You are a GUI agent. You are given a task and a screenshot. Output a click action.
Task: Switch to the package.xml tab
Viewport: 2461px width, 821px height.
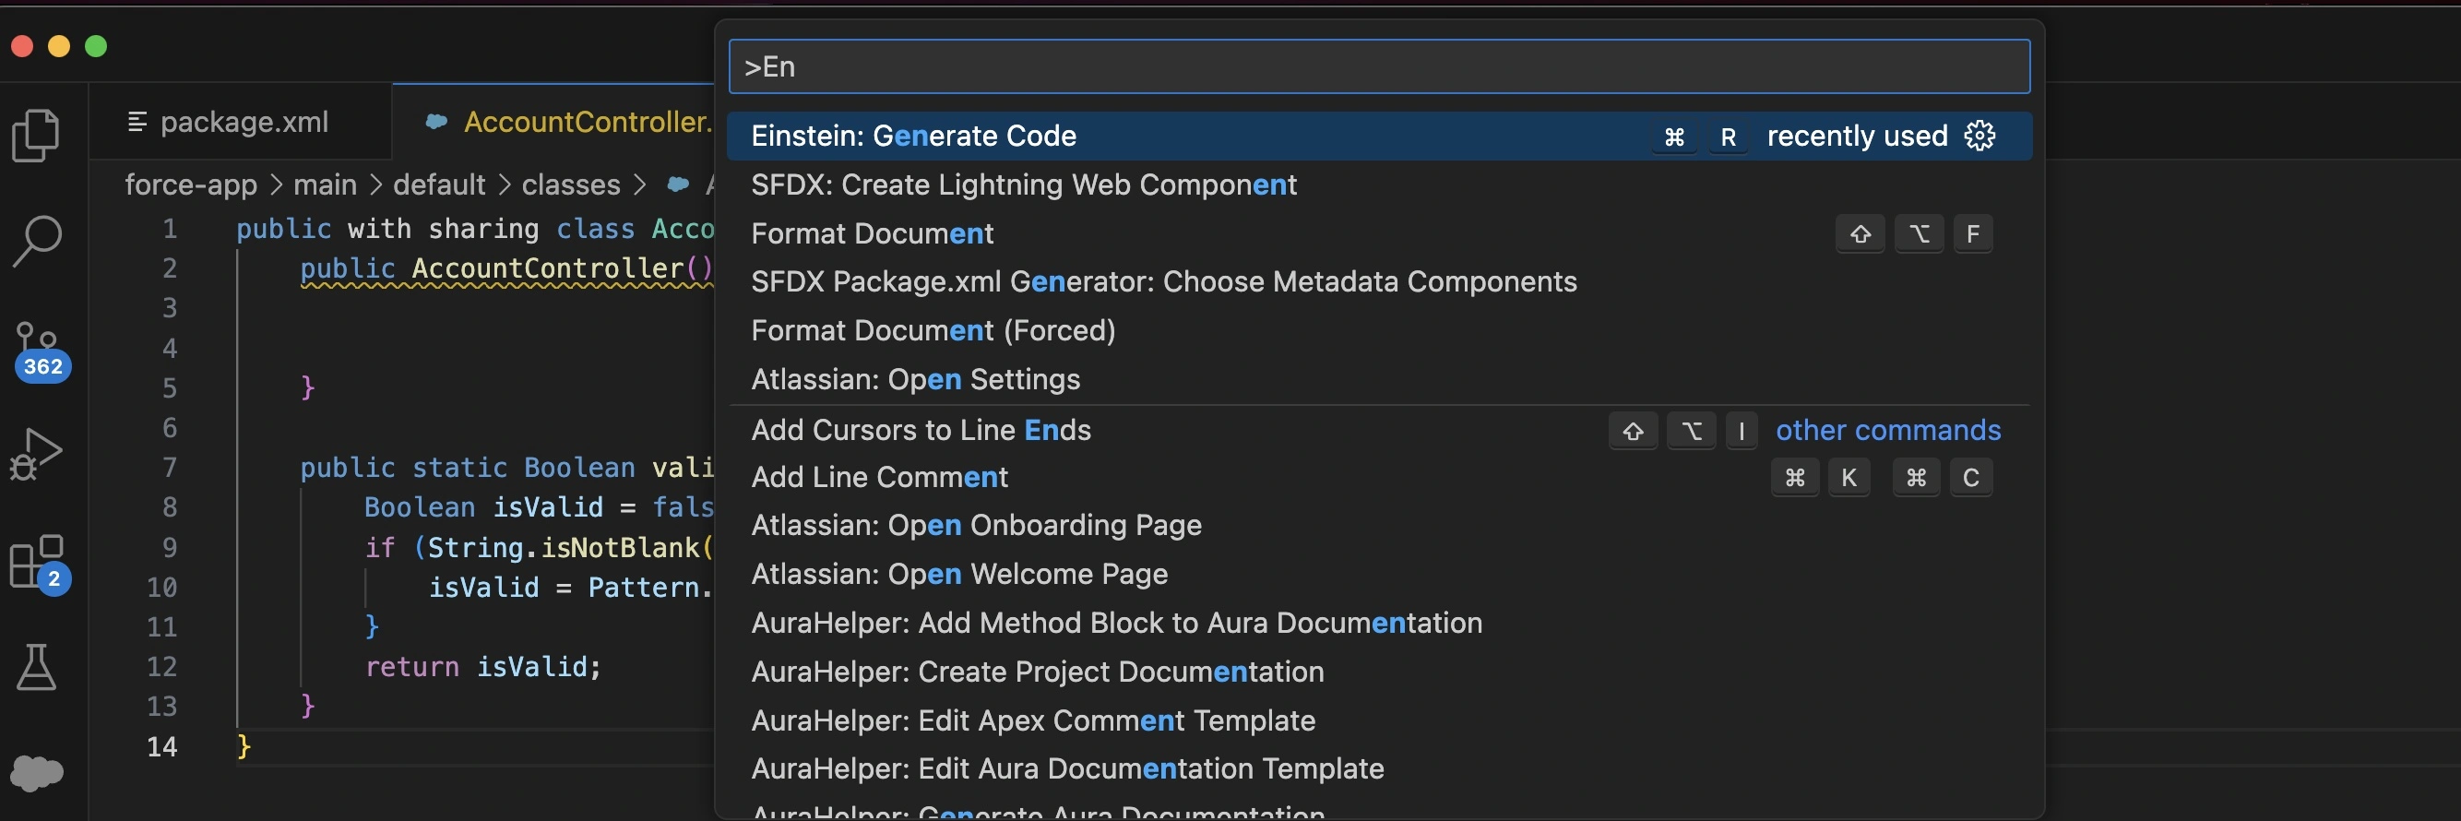click(x=240, y=122)
